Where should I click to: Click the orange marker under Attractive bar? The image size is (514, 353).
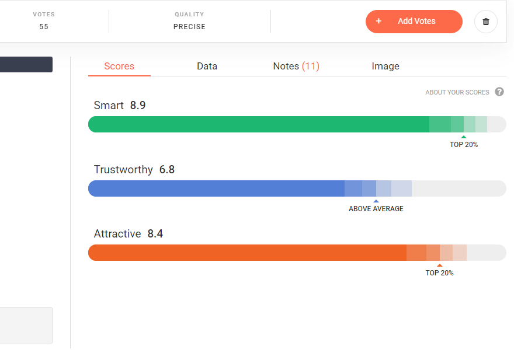click(x=439, y=265)
